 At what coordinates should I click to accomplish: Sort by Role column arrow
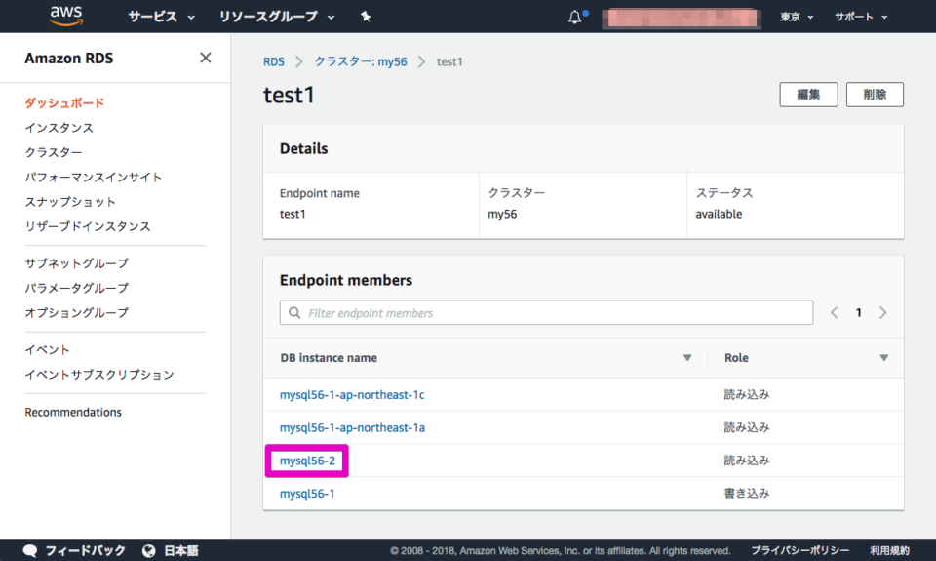[x=884, y=358]
